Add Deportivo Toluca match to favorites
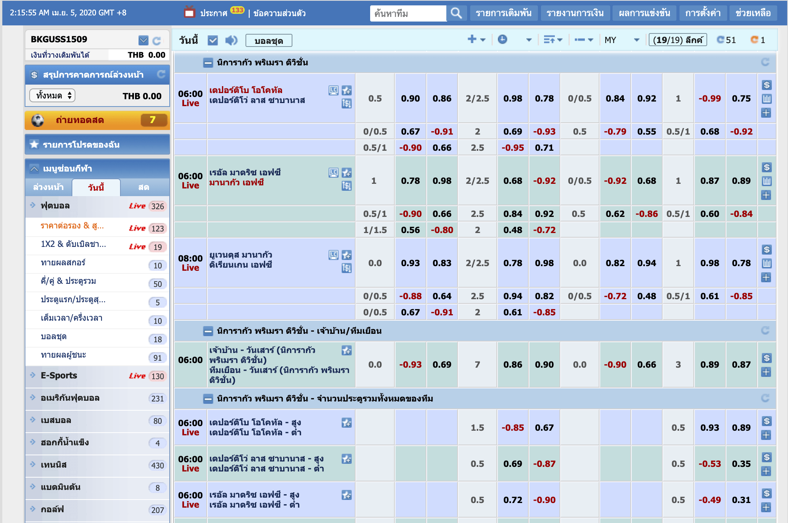Screen dimensions: 788x523 coord(346,90)
